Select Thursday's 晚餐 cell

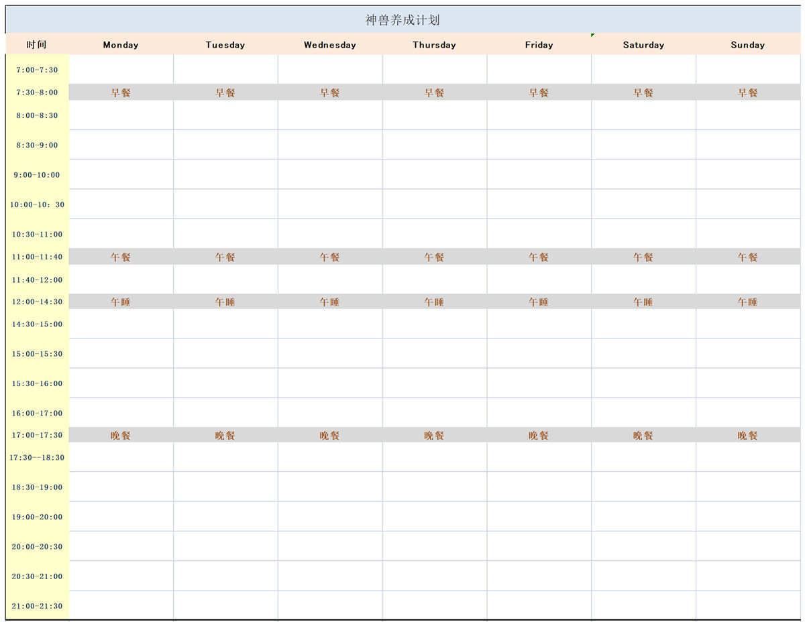[x=435, y=435]
